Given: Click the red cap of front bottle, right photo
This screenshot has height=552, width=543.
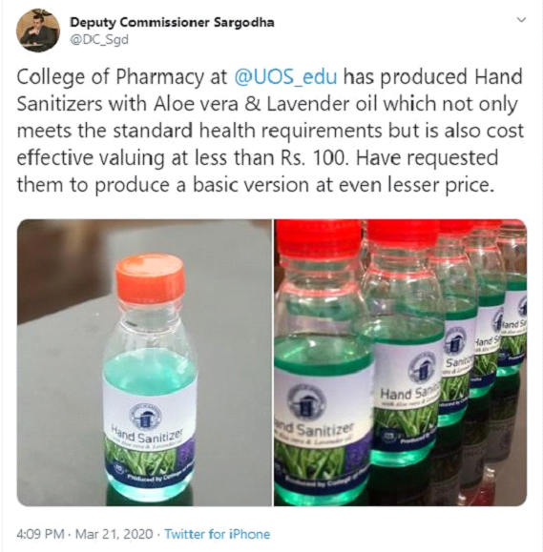Looking at the screenshot, I should click(319, 238).
